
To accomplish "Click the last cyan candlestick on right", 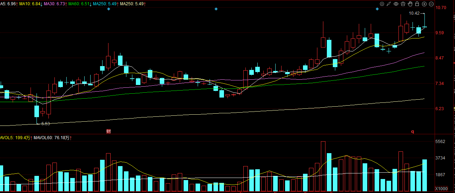I will (x=424, y=27).
